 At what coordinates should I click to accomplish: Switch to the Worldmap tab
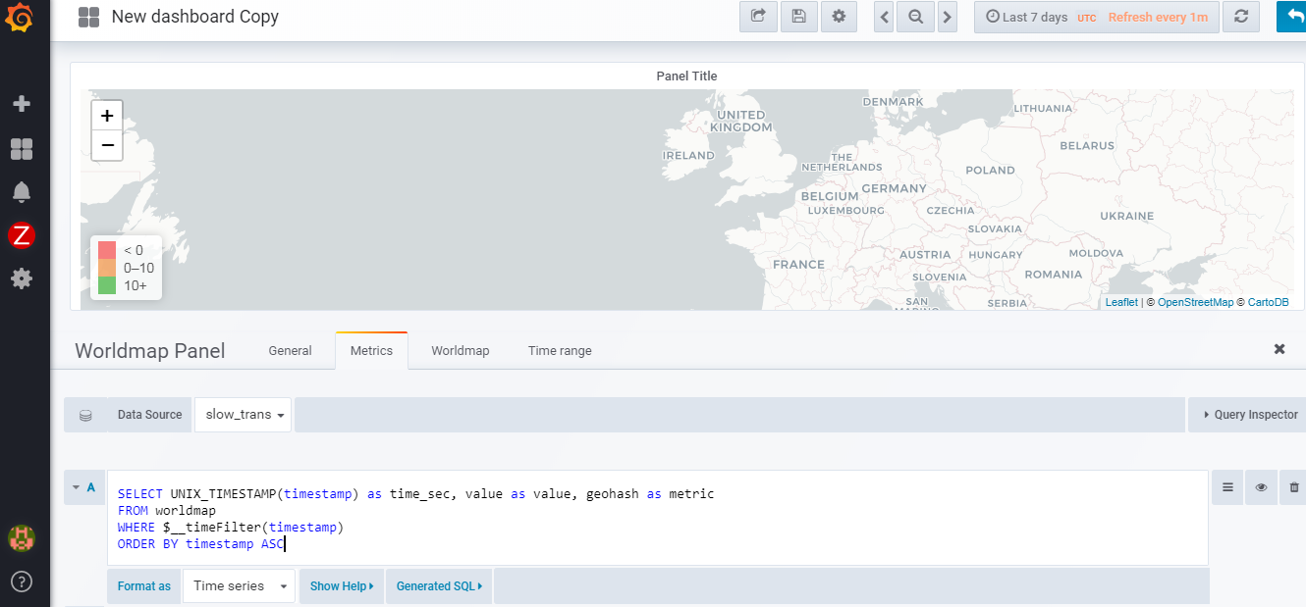coord(460,350)
